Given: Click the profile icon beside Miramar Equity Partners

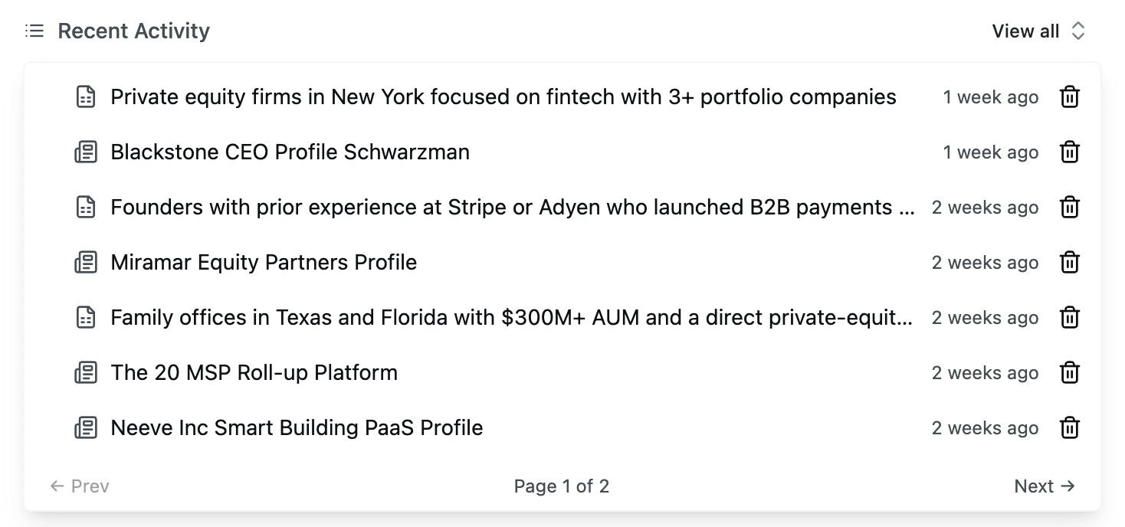Looking at the screenshot, I should coord(85,262).
